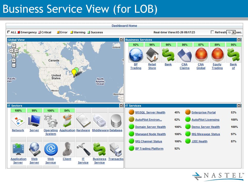248x186 pixels.
Task: Click the 84% Application sector health bar
Action: [67, 111]
